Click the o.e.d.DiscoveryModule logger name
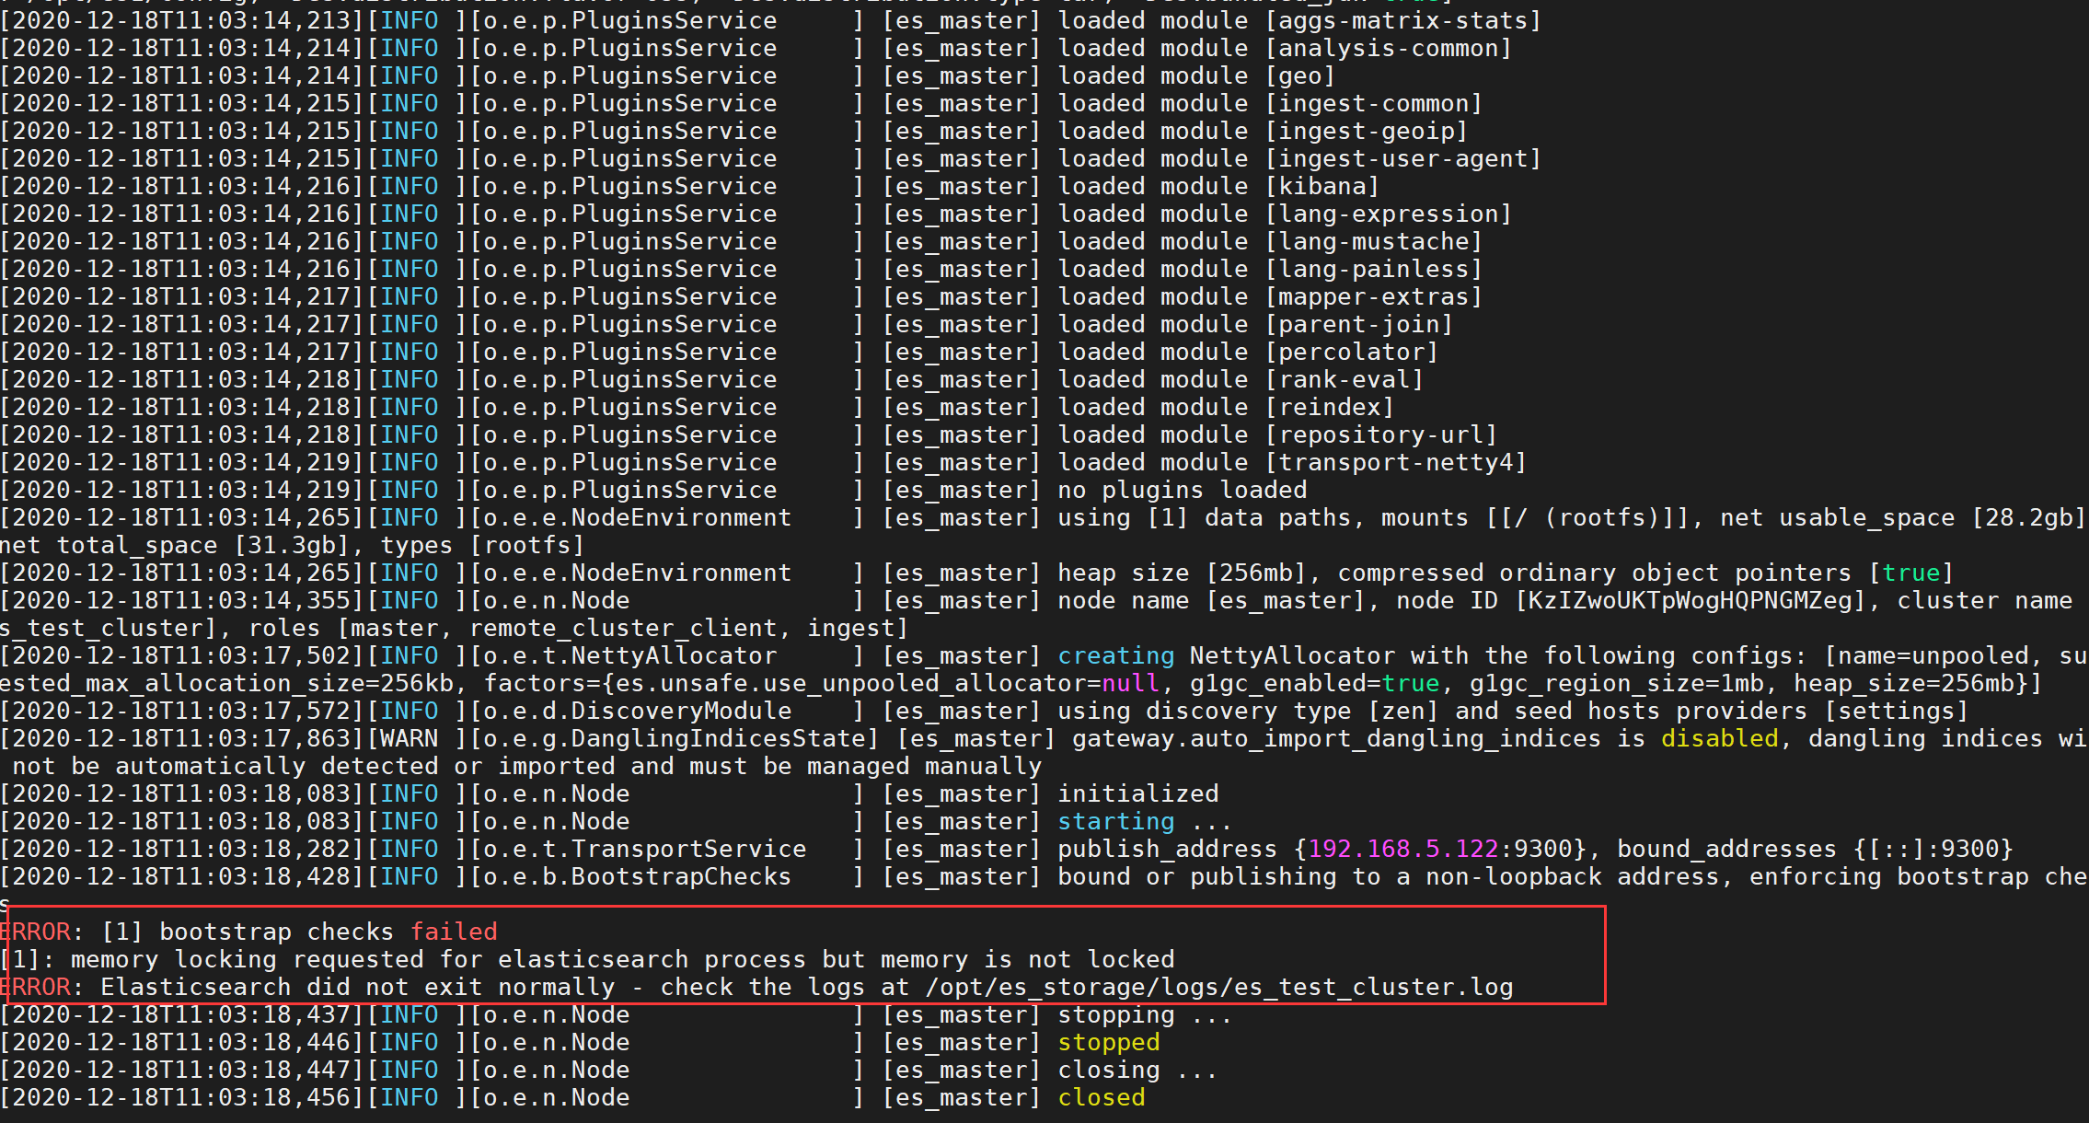The height and width of the screenshot is (1123, 2089). coord(638,711)
